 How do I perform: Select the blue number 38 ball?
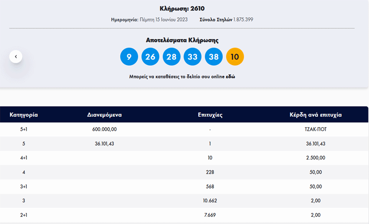pos(214,57)
